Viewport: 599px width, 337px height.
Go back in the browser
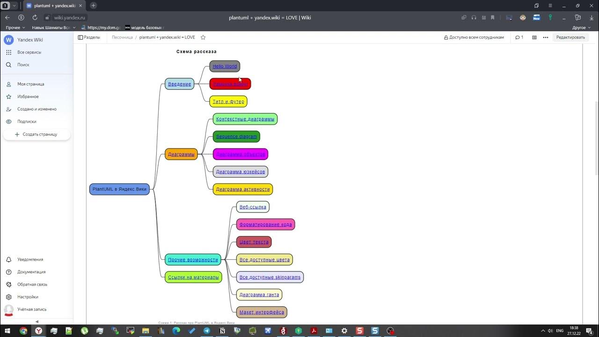(7, 17)
